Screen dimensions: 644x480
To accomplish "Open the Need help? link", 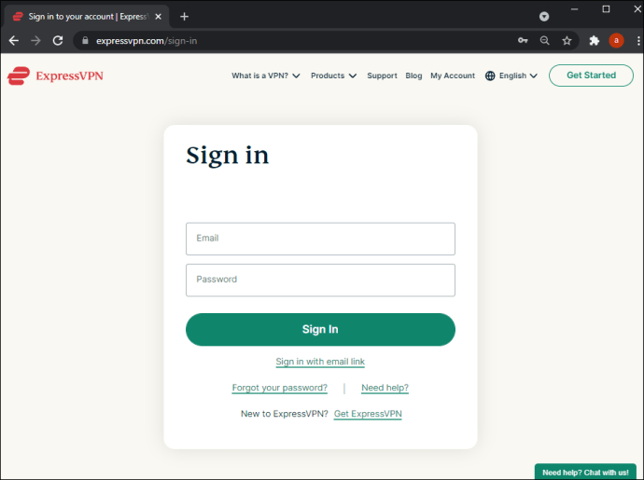I will [x=385, y=388].
